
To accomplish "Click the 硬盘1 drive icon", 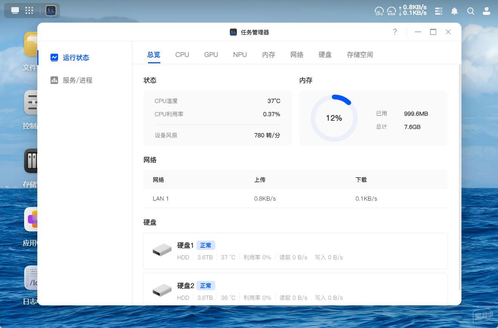I will tap(162, 250).
